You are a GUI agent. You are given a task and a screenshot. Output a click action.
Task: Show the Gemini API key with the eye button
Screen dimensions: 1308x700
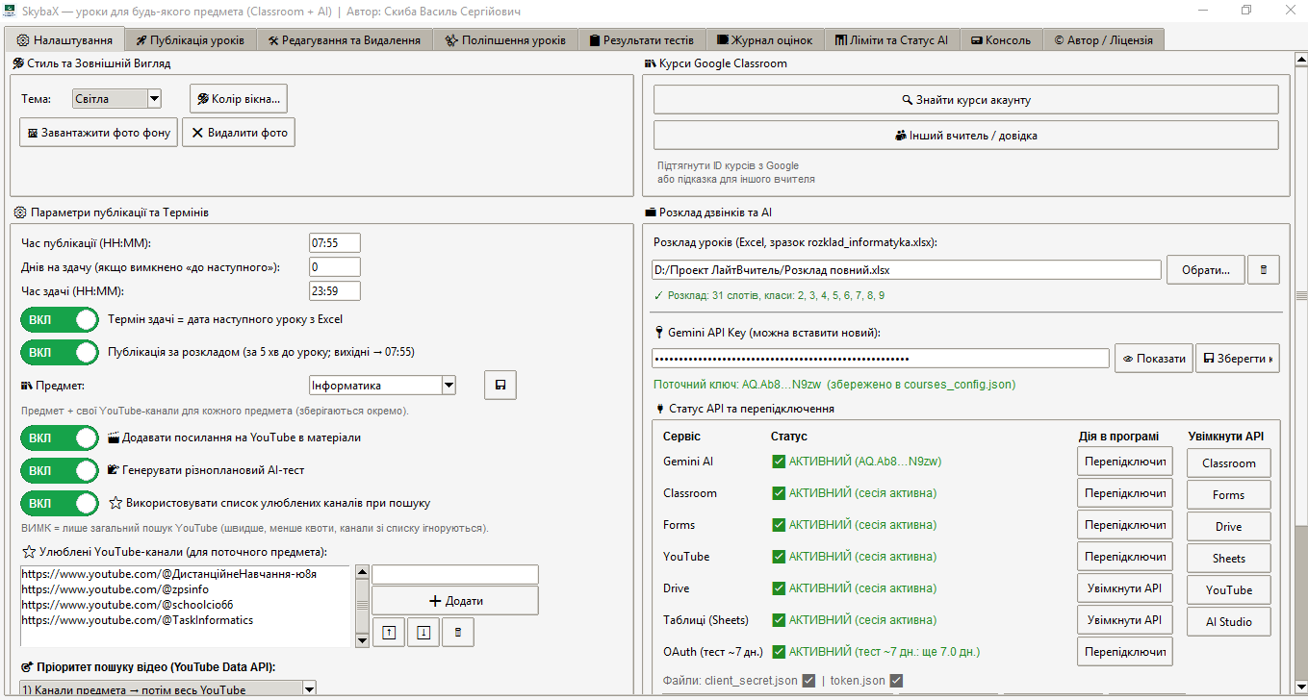tap(1154, 358)
